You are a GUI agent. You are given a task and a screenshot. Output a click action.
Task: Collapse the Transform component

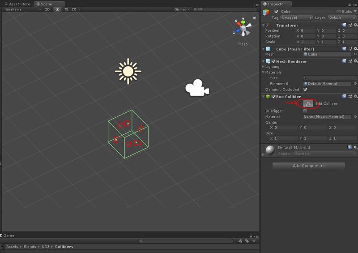click(x=263, y=25)
